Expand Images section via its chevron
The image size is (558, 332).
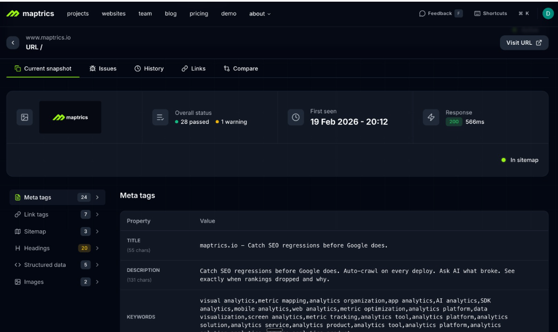click(x=97, y=282)
